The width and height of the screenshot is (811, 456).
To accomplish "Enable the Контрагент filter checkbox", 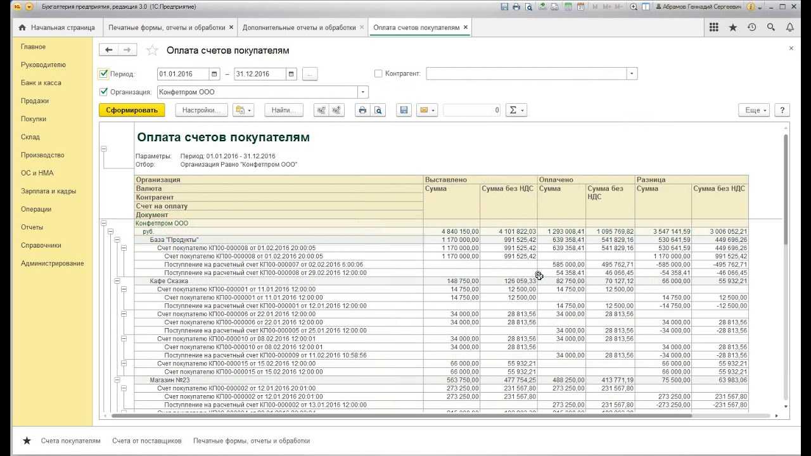I will (x=379, y=74).
